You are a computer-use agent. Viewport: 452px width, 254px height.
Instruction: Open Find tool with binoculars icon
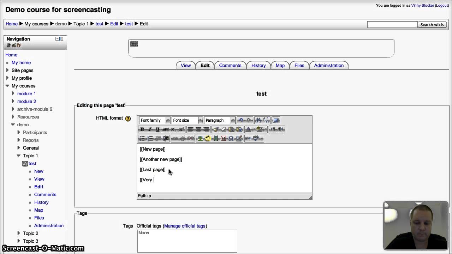coord(258,120)
